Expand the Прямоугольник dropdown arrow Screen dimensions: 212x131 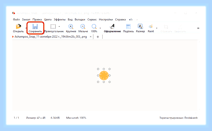click(x=59, y=27)
